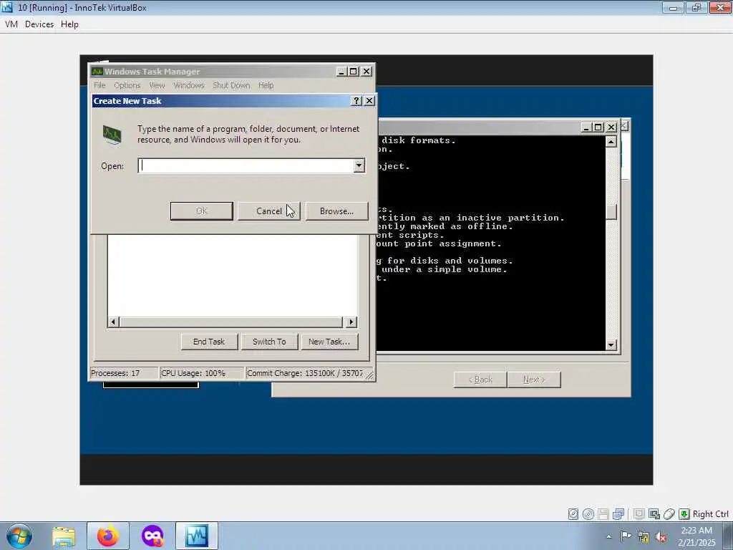Click left arrow of Task Manager horizontal scrollbar
733x550 pixels.
113,322
